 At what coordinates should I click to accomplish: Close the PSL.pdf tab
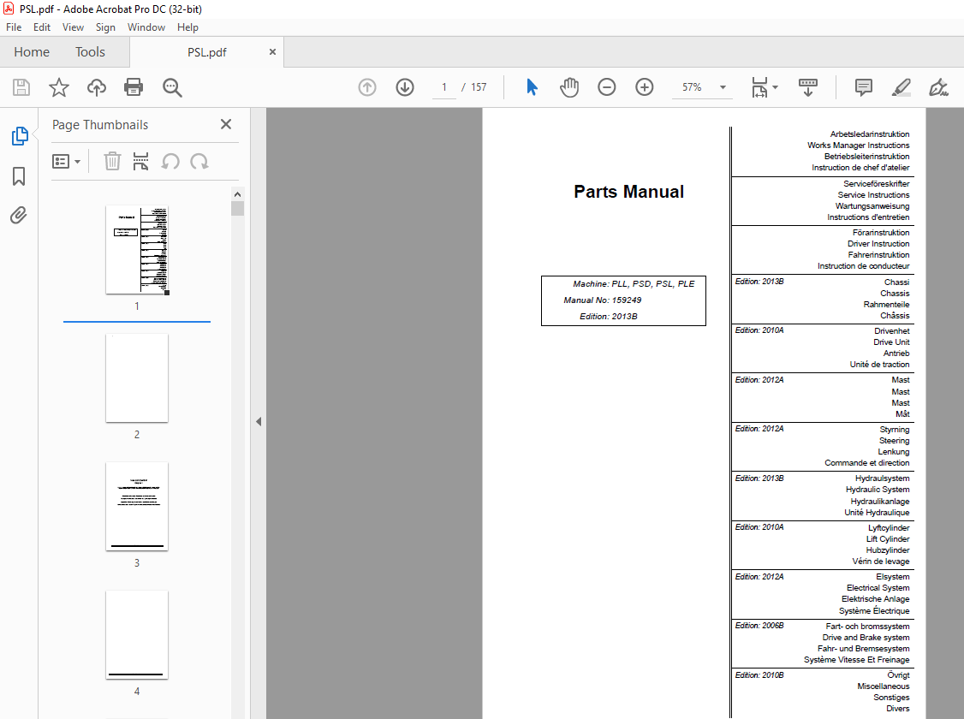(x=272, y=52)
